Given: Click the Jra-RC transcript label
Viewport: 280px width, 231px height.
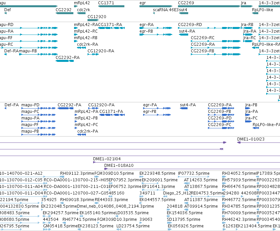Looking at the screenshot, I should 250,38.
